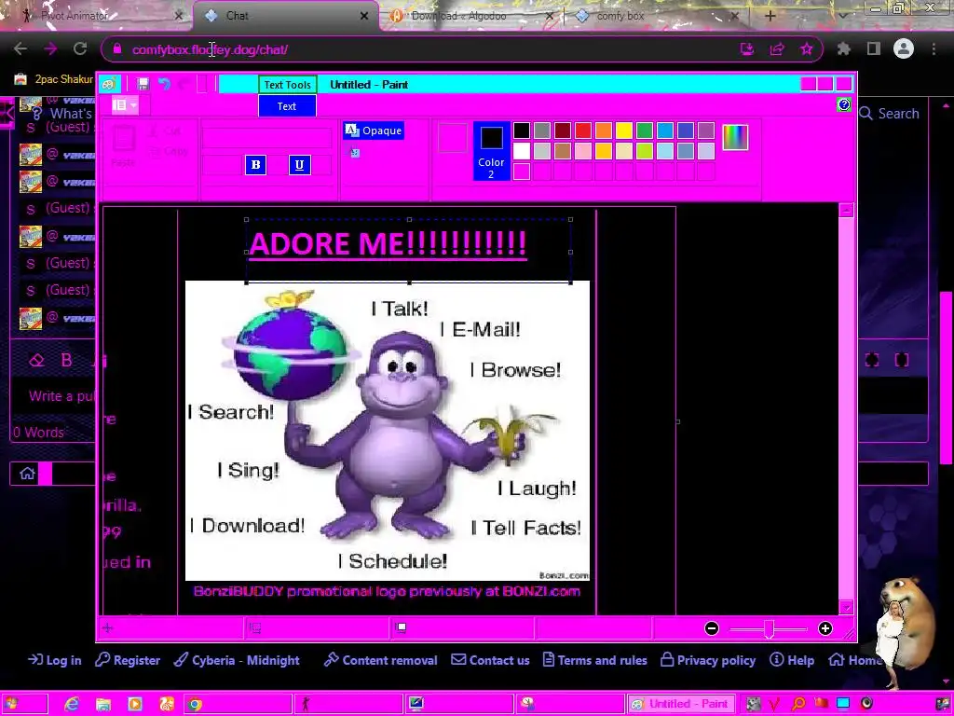Click the Save icon in Paint's quick access toolbar
Image resolution: width=954 pixels, height=716 pixels.
pos(143,84)
